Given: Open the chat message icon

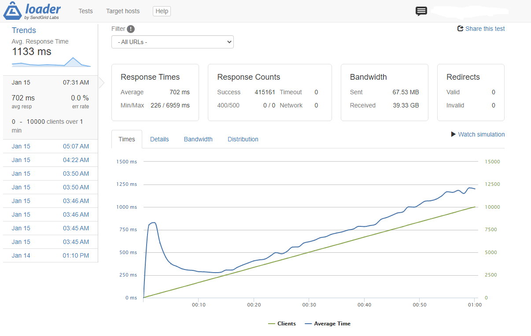Looking at the screenshot, I should (421, 11).
